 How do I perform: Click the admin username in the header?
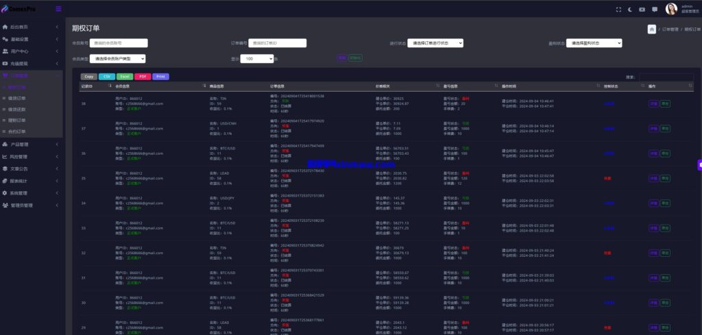[687, 7]
